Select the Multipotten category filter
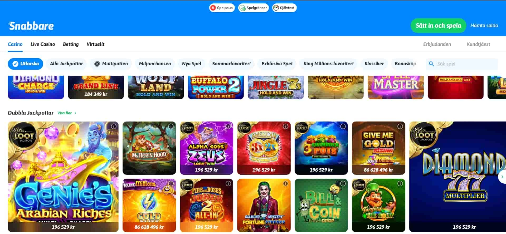Viewport: 506px width, 234px height. click(x=111, y=64)
